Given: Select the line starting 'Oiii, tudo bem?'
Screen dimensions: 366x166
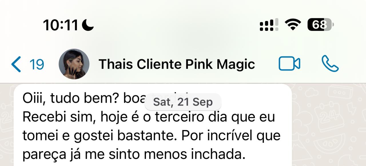Looking at the screenshot, I should pyautogui.click(x=106, y=98).
